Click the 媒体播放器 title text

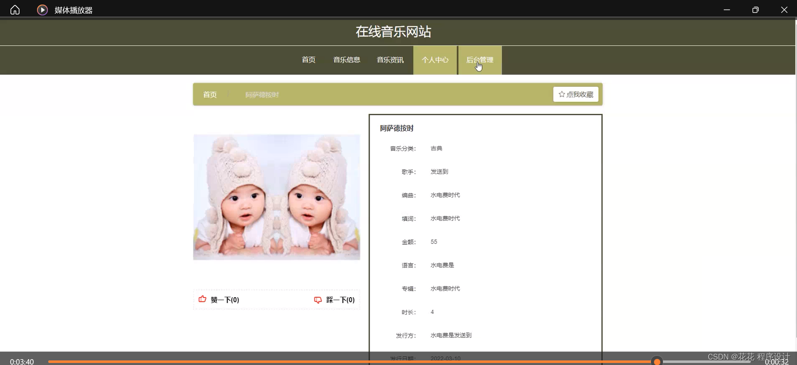click(x=74, y=10)
